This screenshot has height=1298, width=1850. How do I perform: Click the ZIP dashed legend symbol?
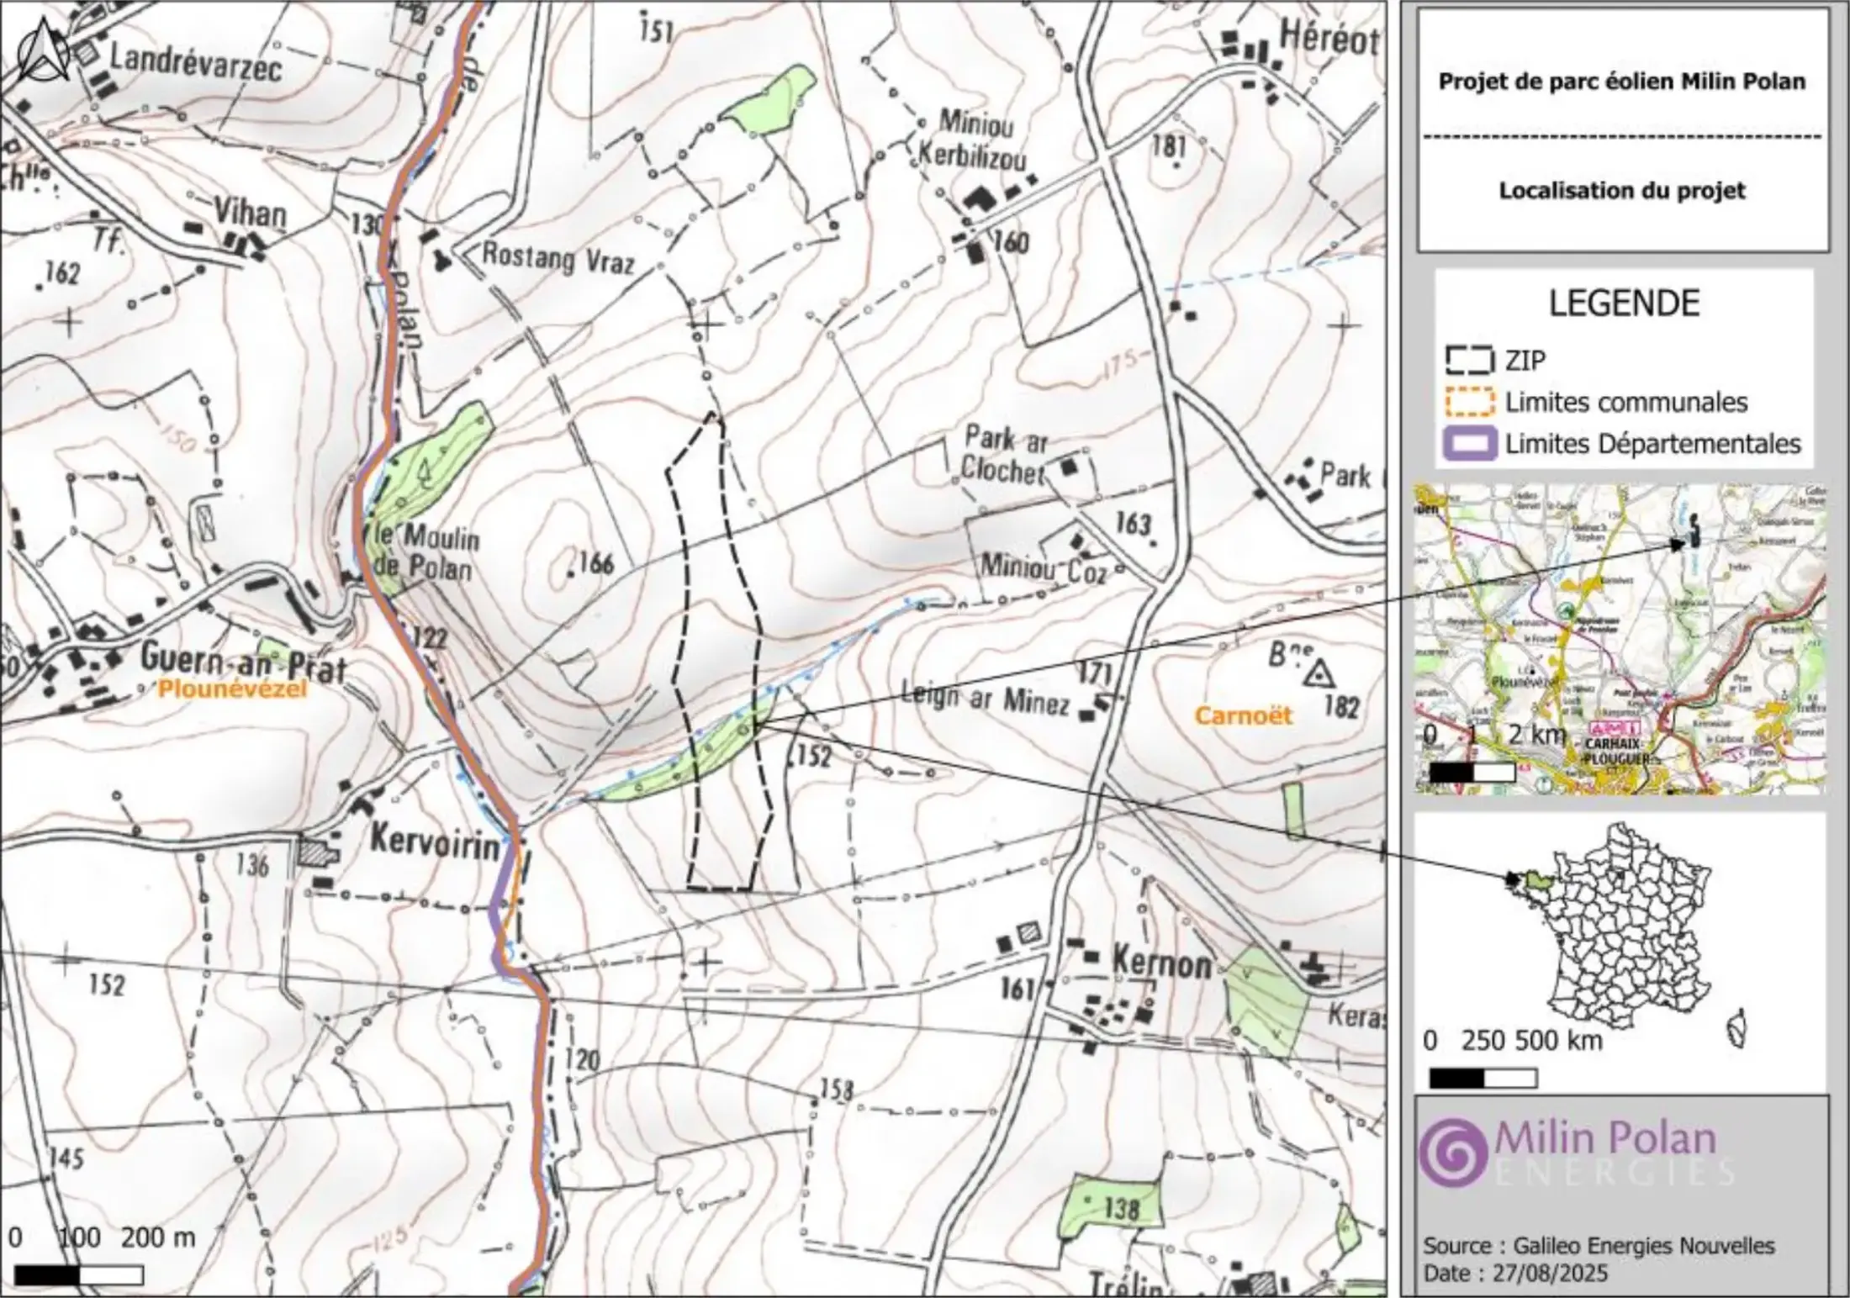tap(1469, 360)
